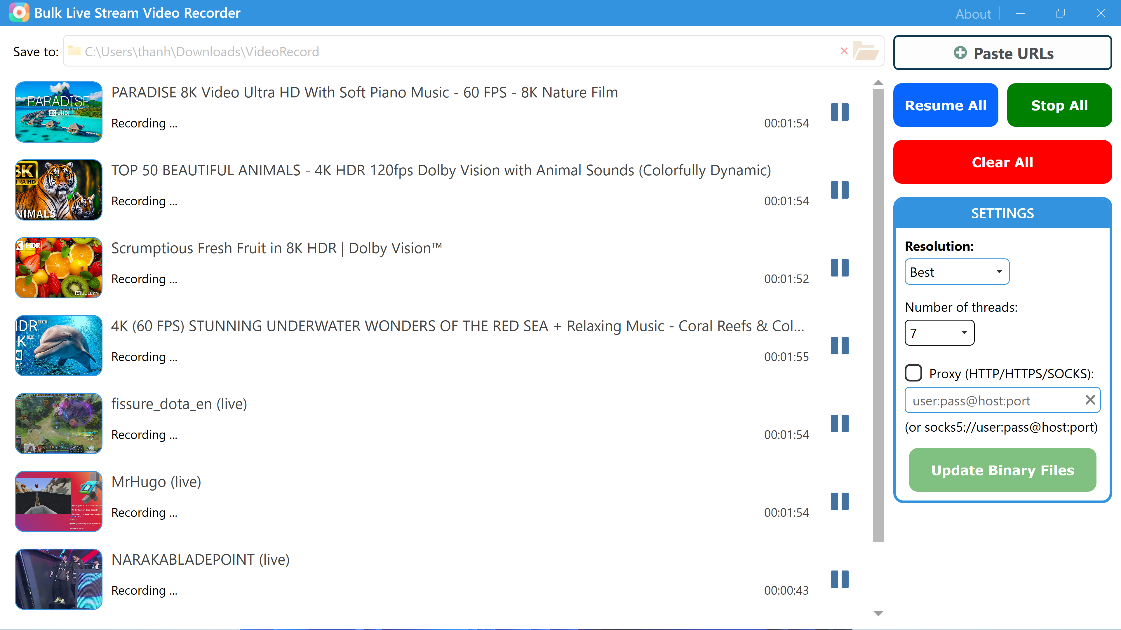Open the Resolution dropdown

coord(957,272)
